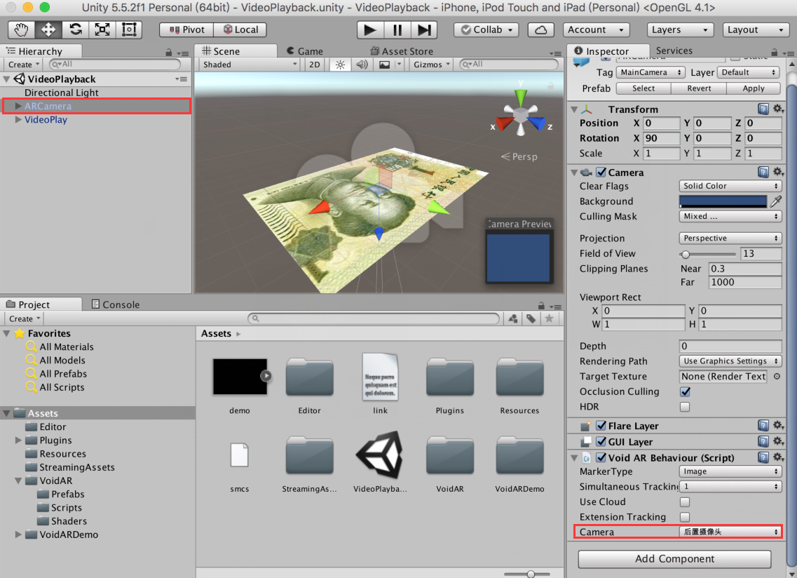Open the Layers menu
The width and height of the screenshot is (797, 578).
click(x=680, y=30)
